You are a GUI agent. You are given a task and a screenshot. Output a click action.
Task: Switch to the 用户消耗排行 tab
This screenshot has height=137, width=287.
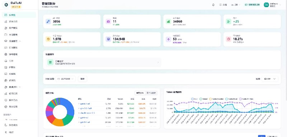pos(151,93)
